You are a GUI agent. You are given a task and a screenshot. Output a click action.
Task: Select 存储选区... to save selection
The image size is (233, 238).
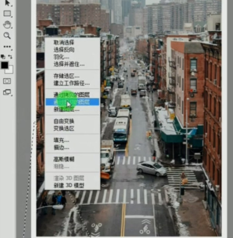pyautogui.click(x=66, y=76)
